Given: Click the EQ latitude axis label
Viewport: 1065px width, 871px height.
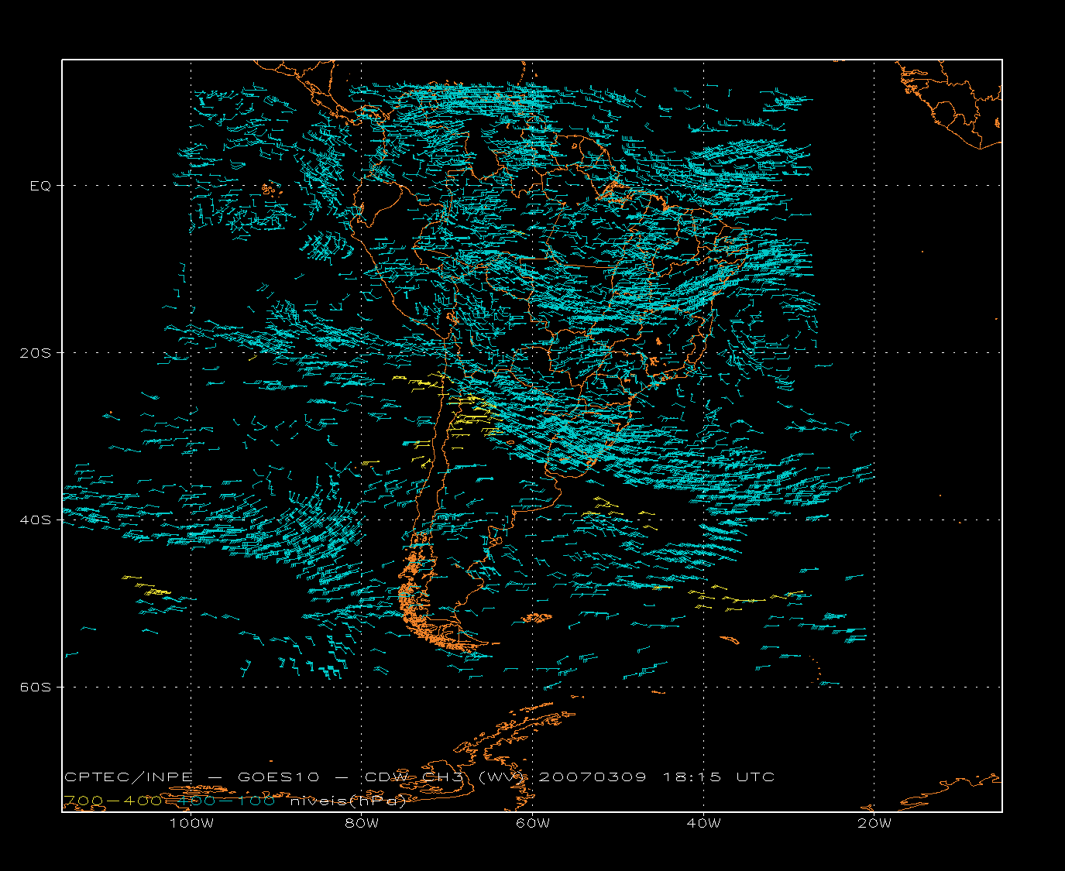Looking at the screenshot, I should 41,186.
